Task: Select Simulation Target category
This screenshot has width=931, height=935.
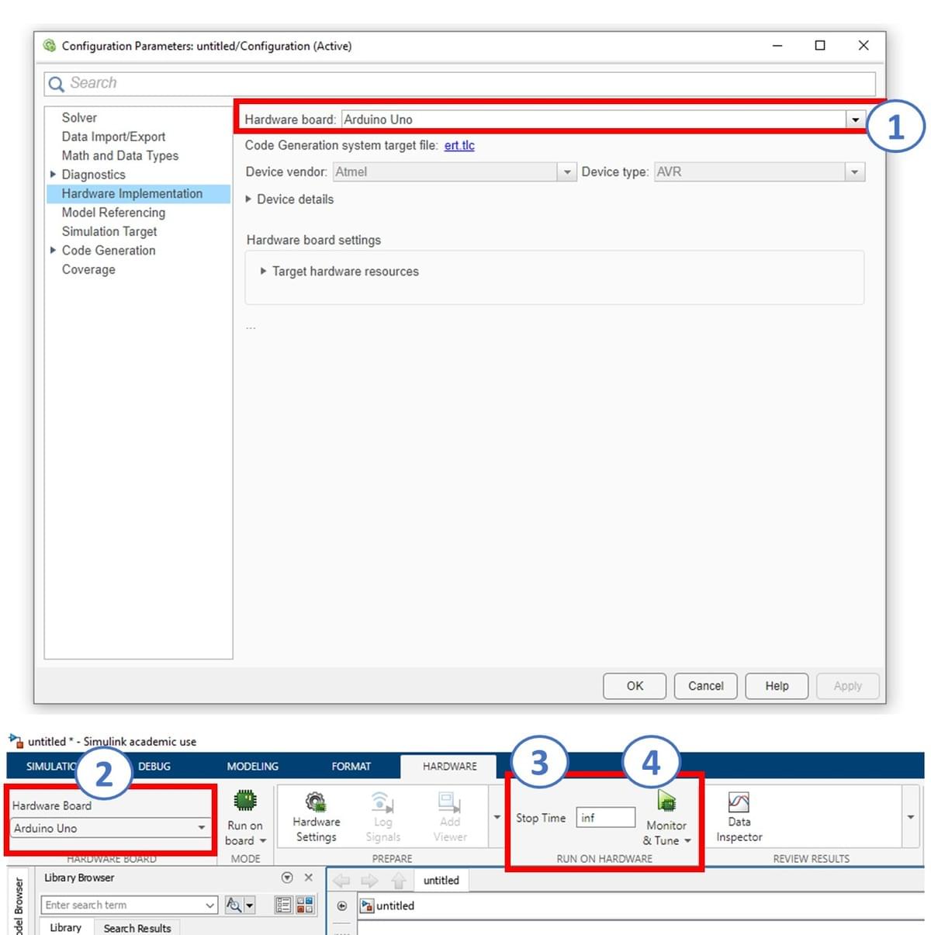Action: (x=109, y=231)
